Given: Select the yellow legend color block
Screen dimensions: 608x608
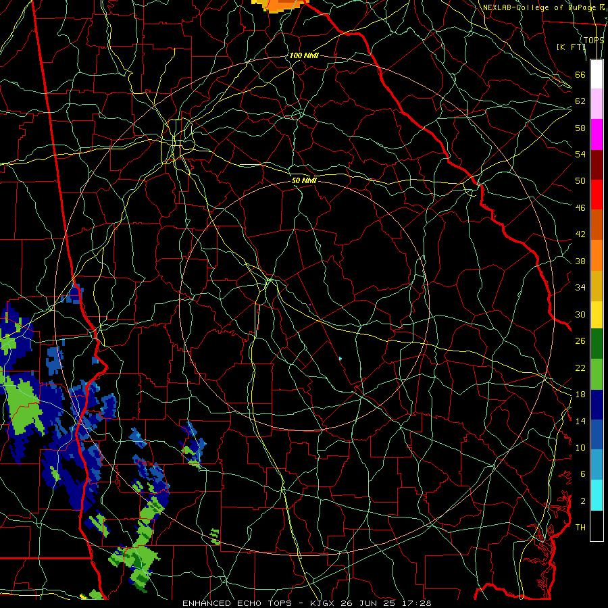Looking at the screenshot, I should tap(597, 315).
